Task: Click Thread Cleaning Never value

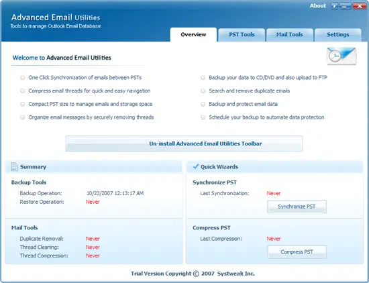Action: 93,247
